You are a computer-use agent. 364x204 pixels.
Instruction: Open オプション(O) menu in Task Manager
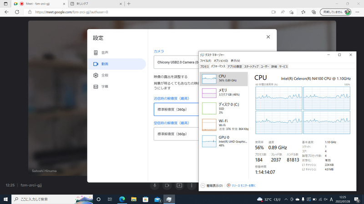tap(221, 61)
